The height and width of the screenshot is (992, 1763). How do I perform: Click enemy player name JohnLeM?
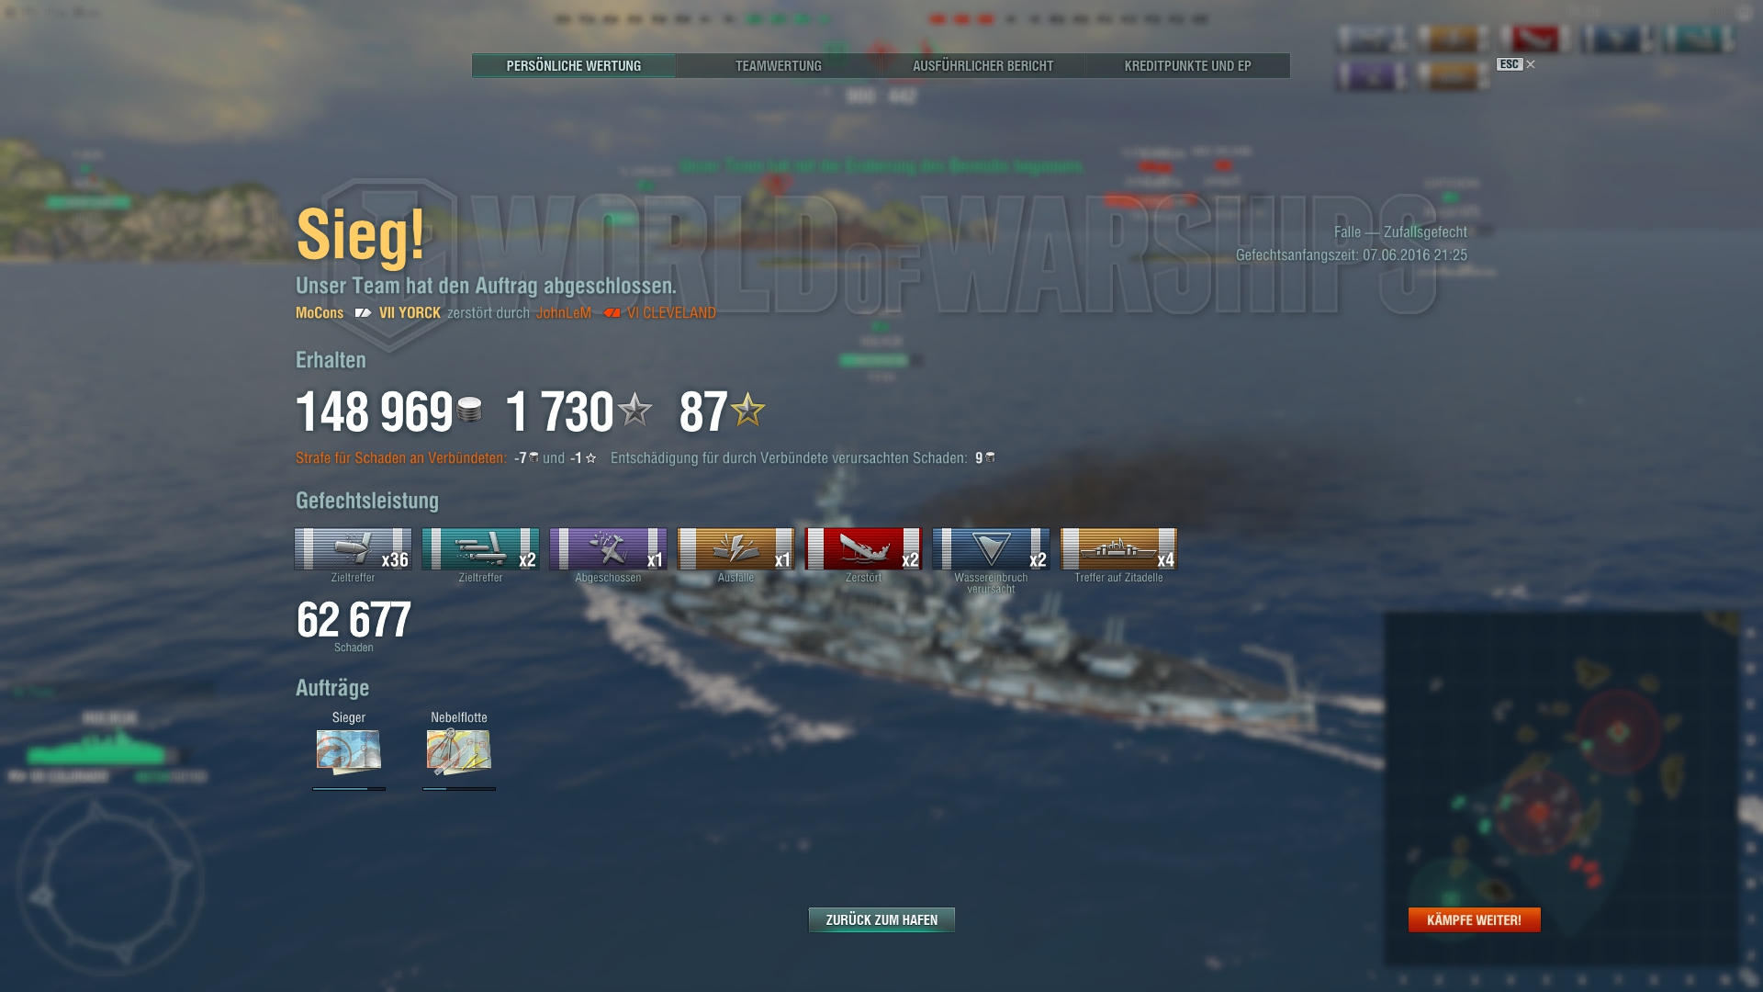[x=564, y=313]
